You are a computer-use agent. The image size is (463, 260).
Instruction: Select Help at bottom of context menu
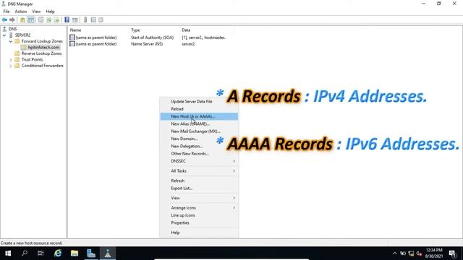coord(199,233)
